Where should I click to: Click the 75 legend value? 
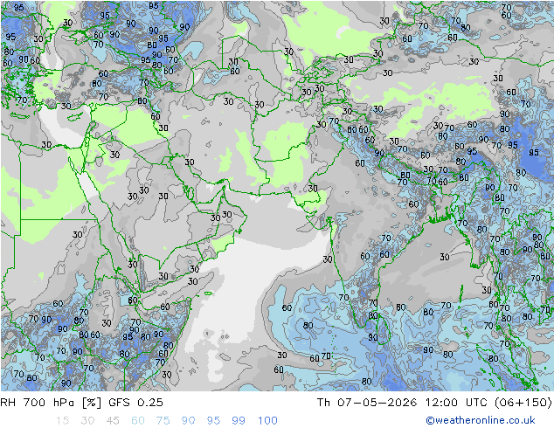pos(163,421)
